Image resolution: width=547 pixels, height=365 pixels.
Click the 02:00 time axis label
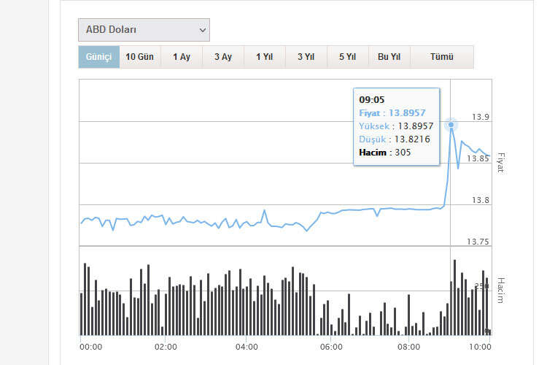(x=166, y=347)
